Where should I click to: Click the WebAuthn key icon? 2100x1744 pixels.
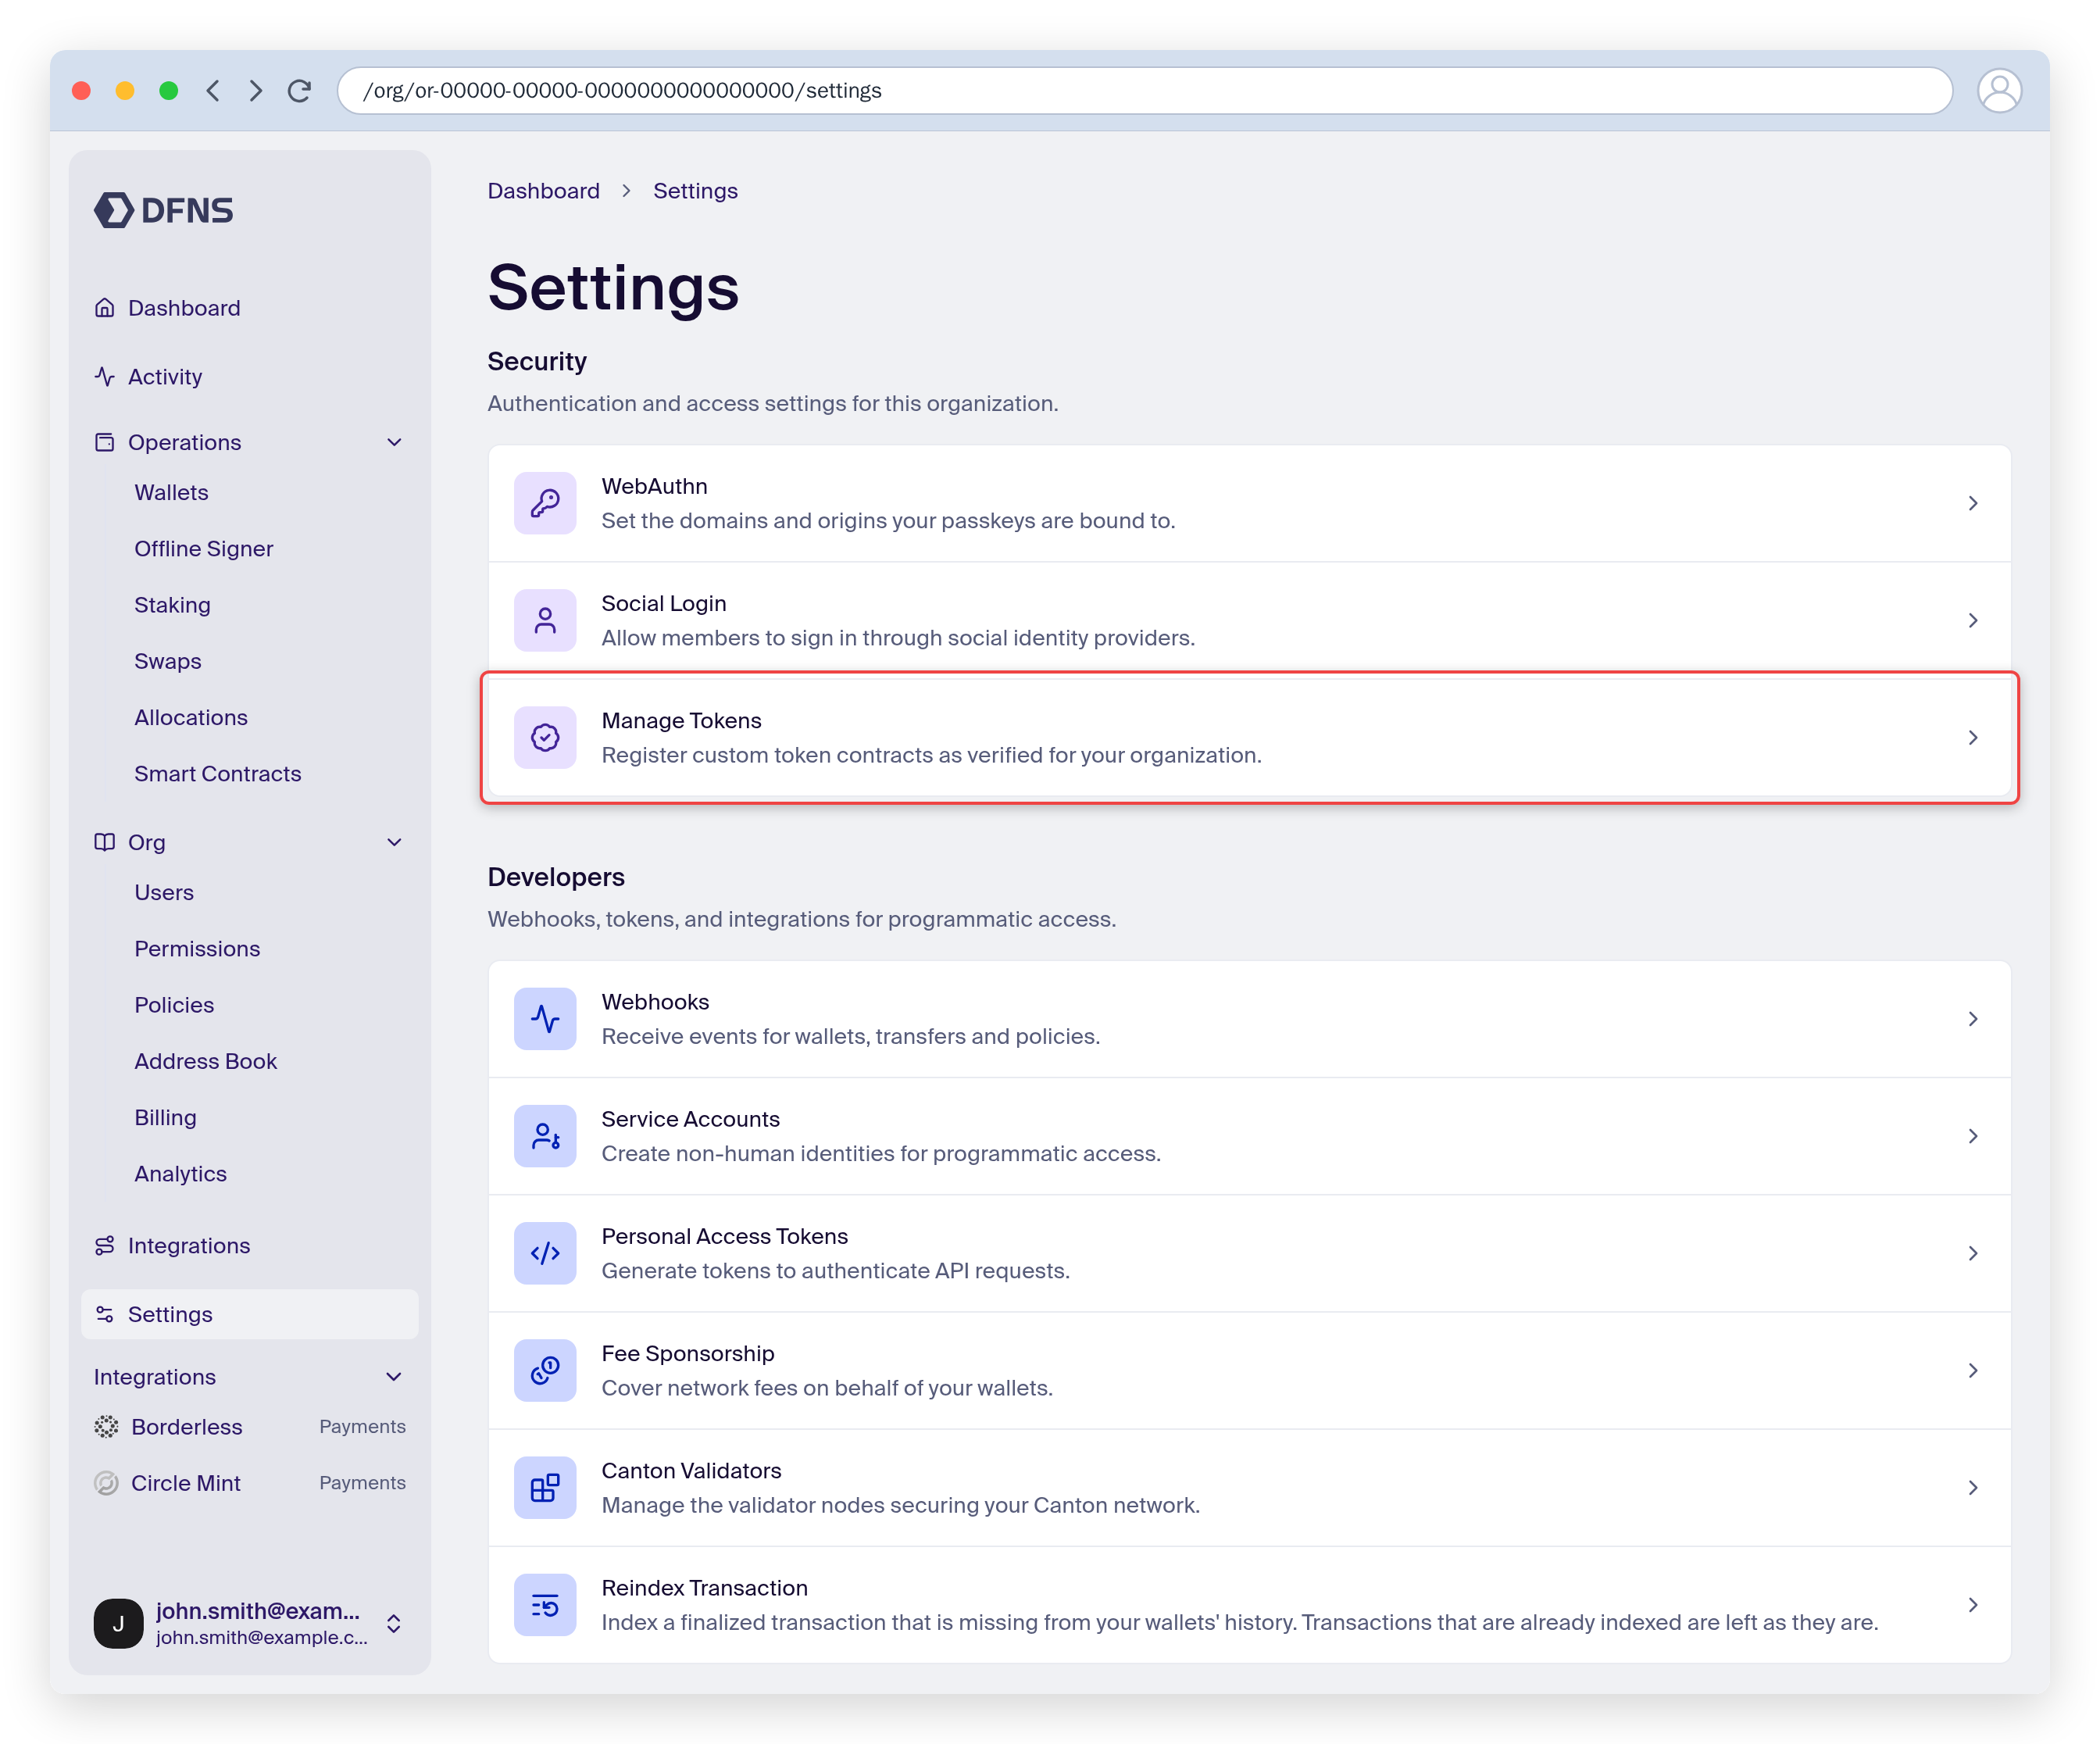pyautogui.click(x=545, y=503)
